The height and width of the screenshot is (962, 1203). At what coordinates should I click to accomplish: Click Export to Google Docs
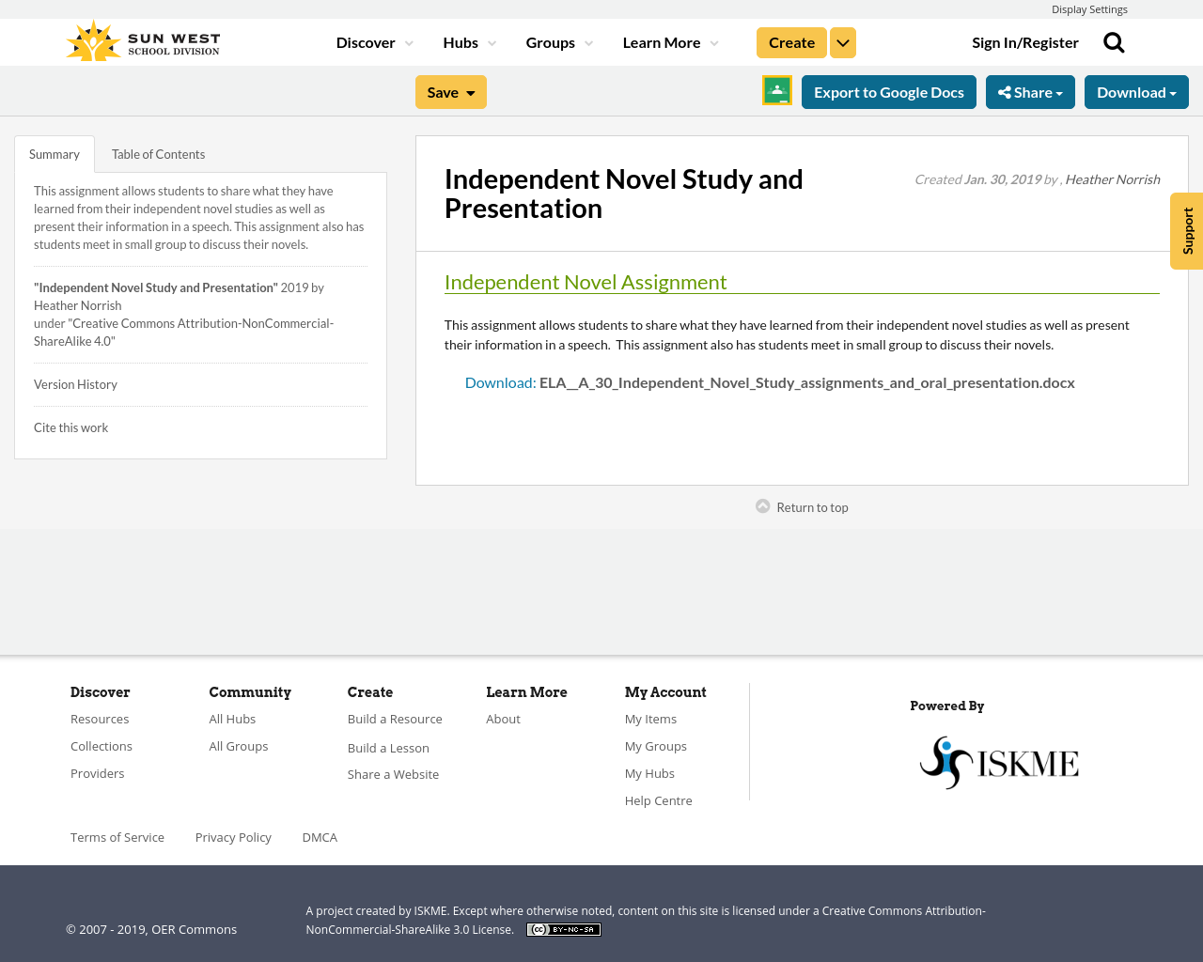coord(888,91)
